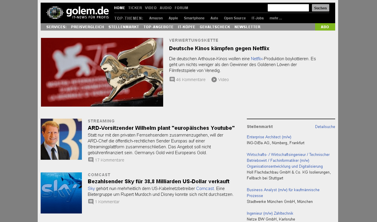Image resolution: width=377 pixels, height=222 pixels.
Task: Click the golem.de logo
Action: tap(78, 12)
